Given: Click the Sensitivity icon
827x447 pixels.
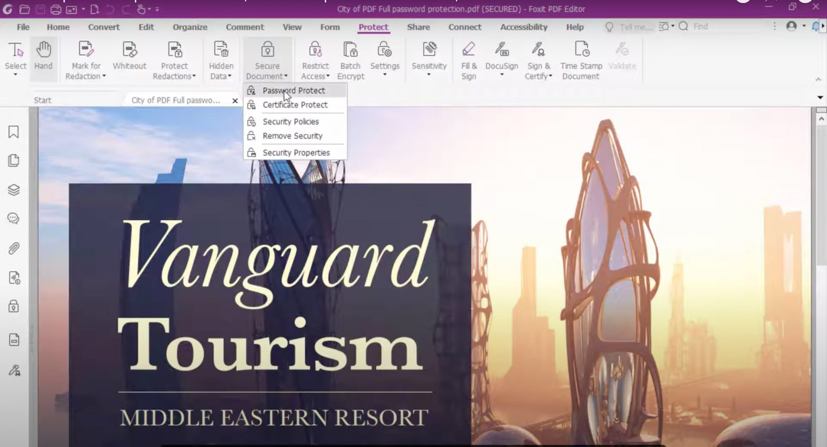Looking at the screenshot, I should [x=429, y=52].
